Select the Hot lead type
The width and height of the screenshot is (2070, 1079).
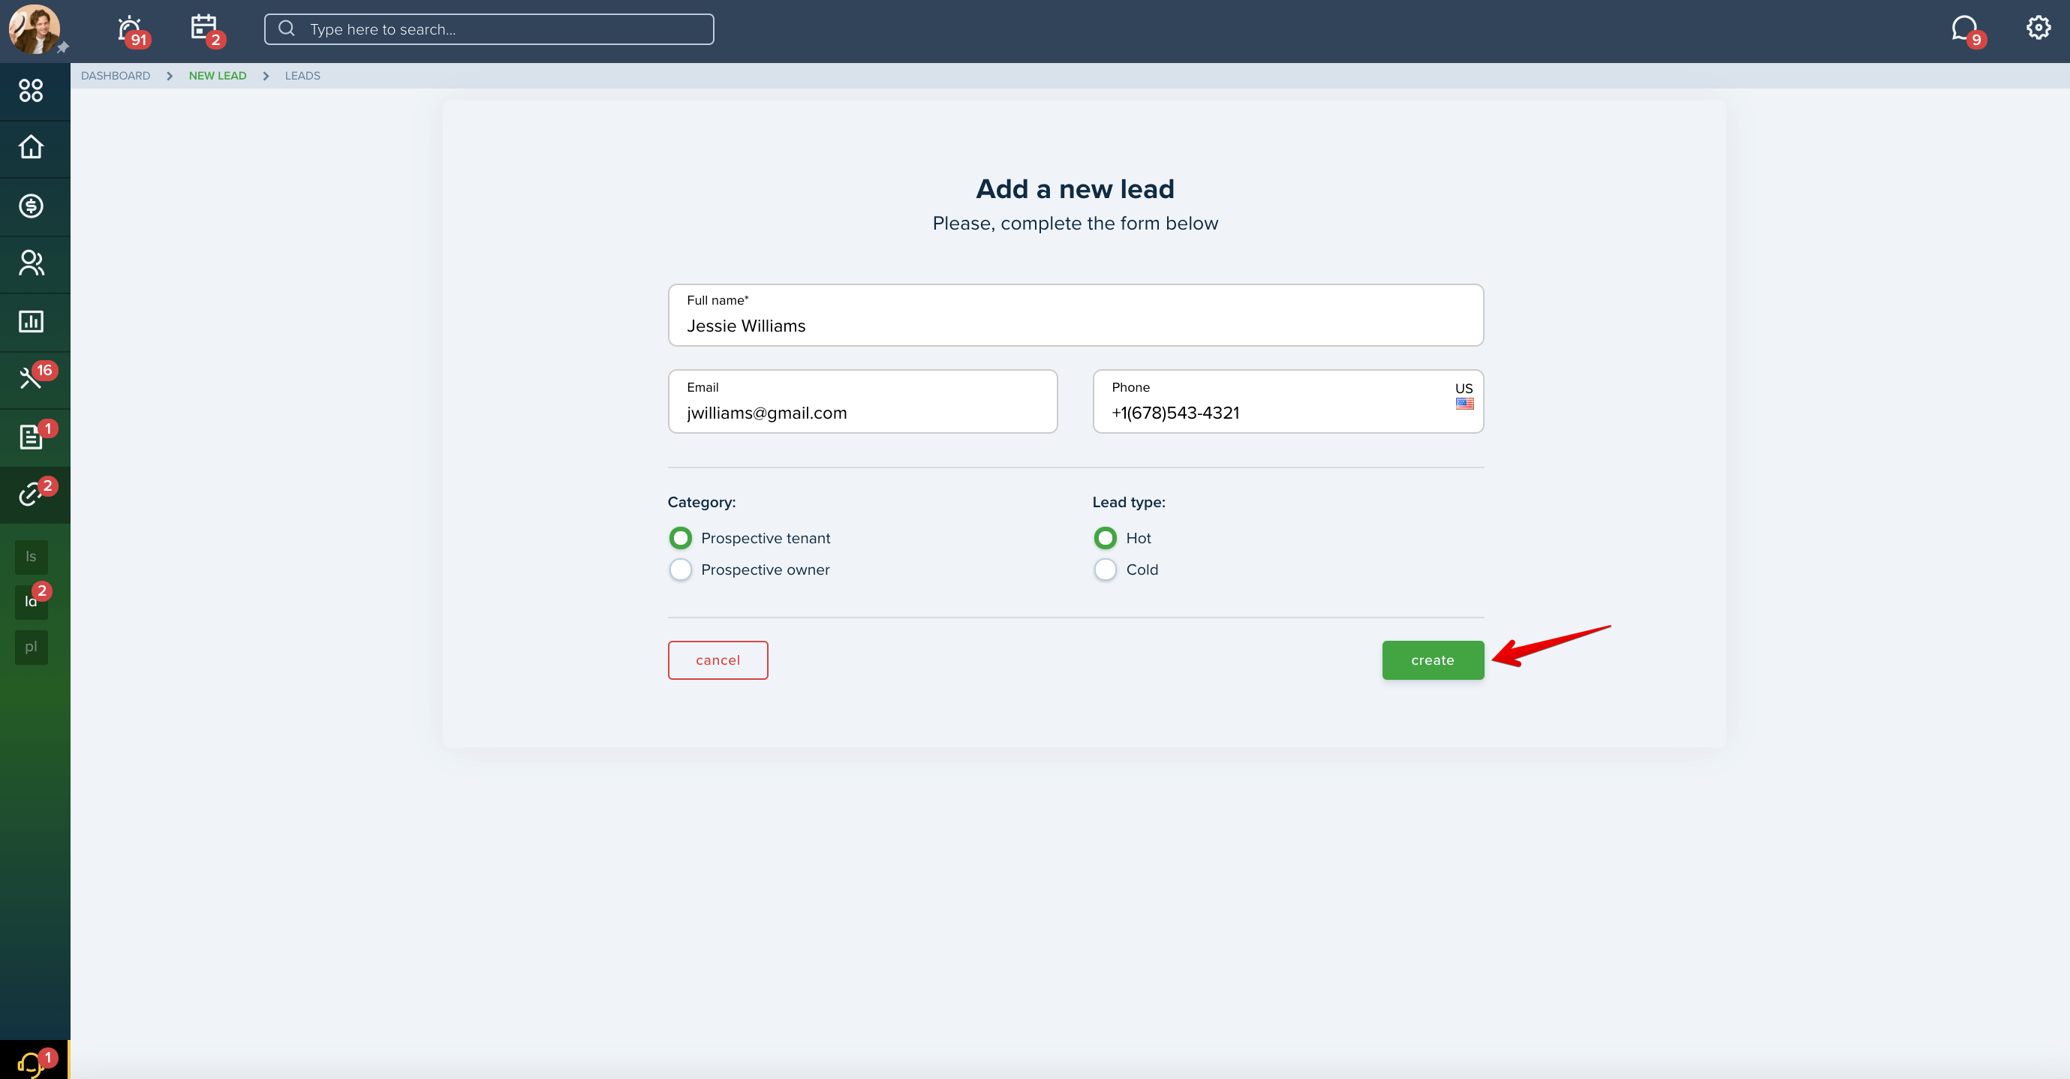[x=1105, y=537]
